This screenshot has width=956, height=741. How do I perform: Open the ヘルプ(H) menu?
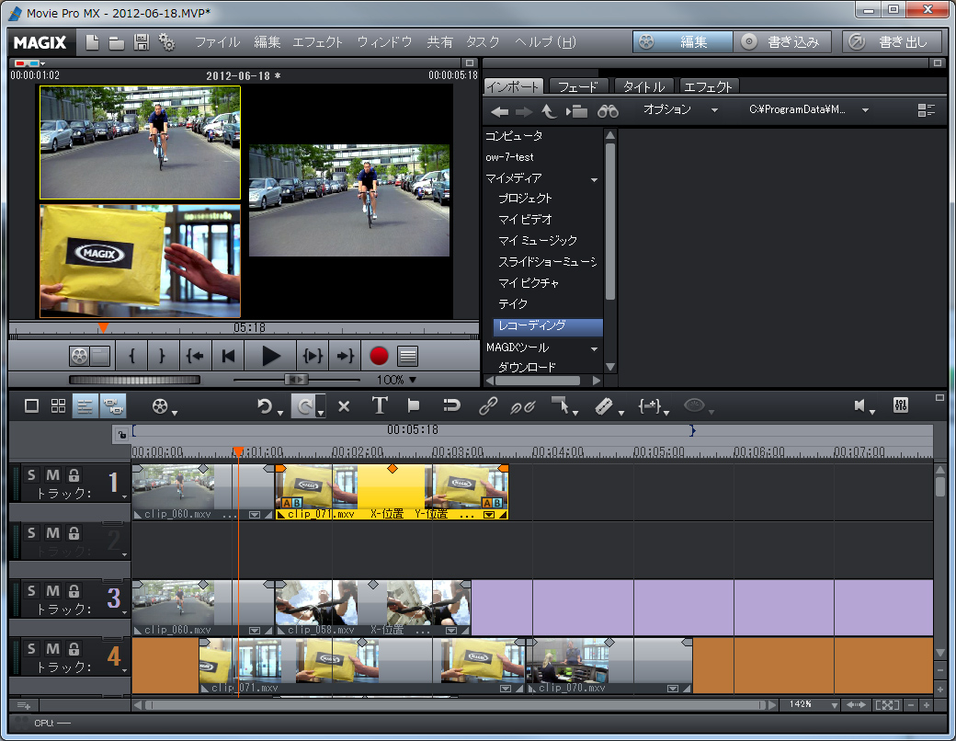545,42
